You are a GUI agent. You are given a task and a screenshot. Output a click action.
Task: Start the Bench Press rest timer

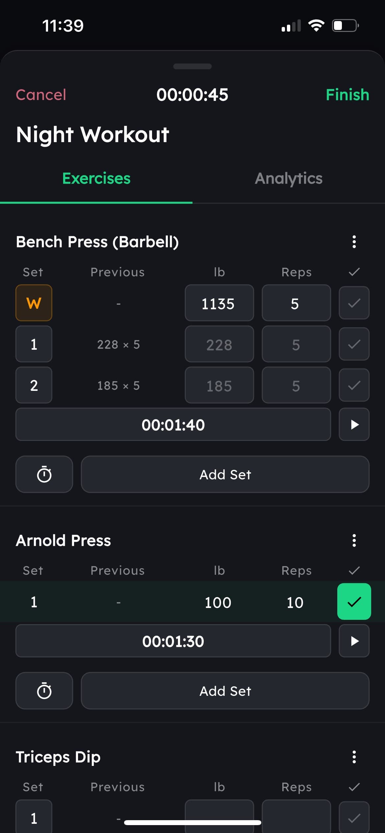[354, 424]
